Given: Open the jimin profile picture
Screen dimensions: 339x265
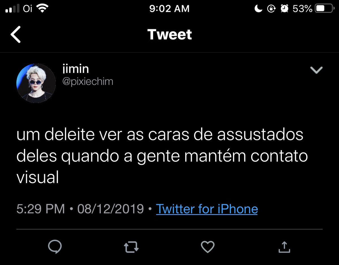Looking at the screenshot, I should pyautogui.click(x=36, y=83).
